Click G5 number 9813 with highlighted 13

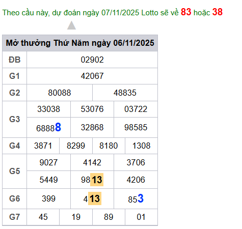click(92, 180)
